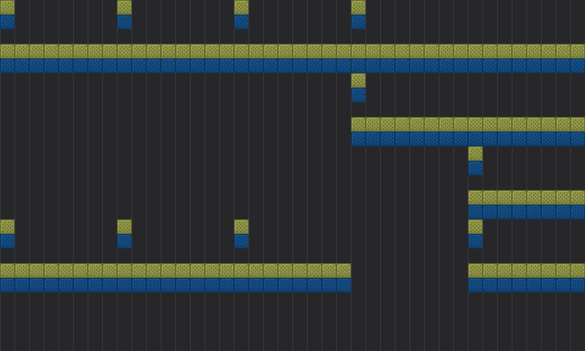585x351 pixels.
Task: Select the leftmost olive block of the full-width bar
Action: click(7, 51)
